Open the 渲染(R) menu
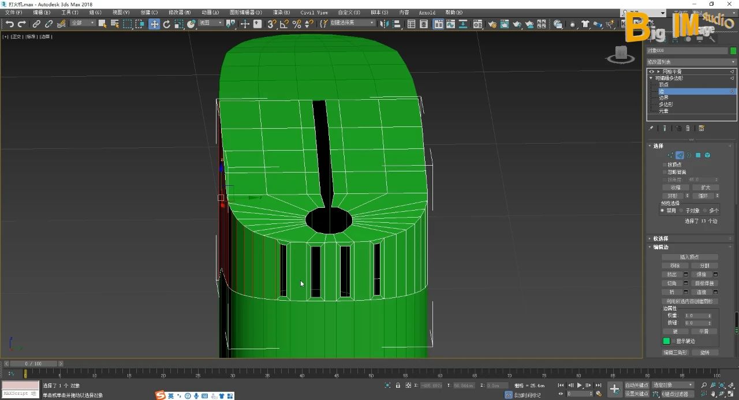This screenshot has height=400, width=739. 281,12
